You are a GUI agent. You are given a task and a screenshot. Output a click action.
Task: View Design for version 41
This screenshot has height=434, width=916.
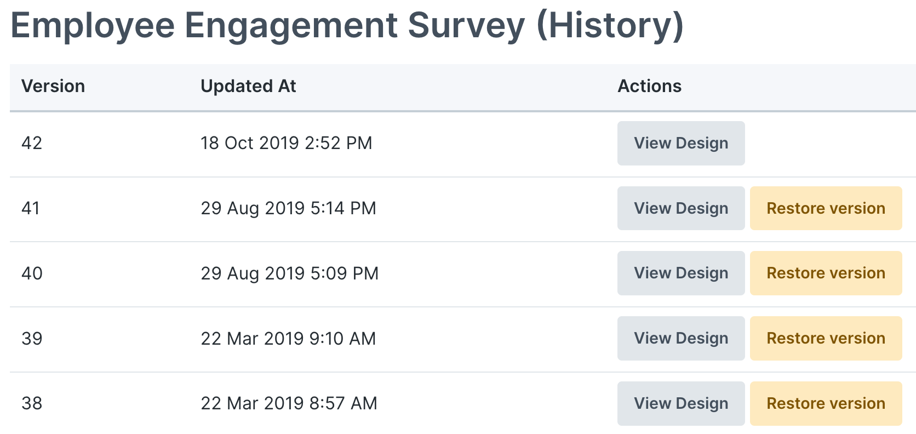(x=680, y=208)
